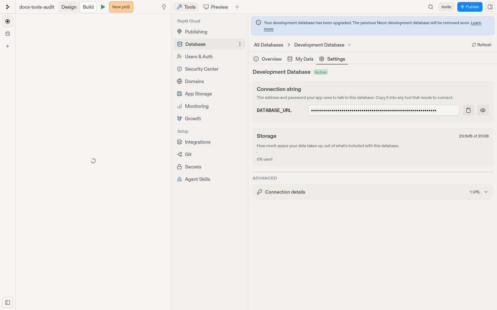This screenshot has height=310, width=497.
Task: Click the 1 URL chevron arrow
Action: point(486,192)
